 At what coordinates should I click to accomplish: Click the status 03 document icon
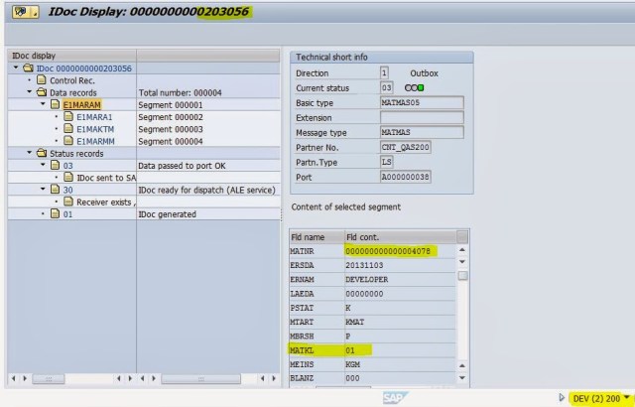56,165
